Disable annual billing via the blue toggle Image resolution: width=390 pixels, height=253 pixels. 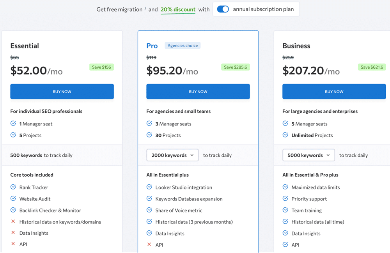pyautogui.click(x=223, y=9)
